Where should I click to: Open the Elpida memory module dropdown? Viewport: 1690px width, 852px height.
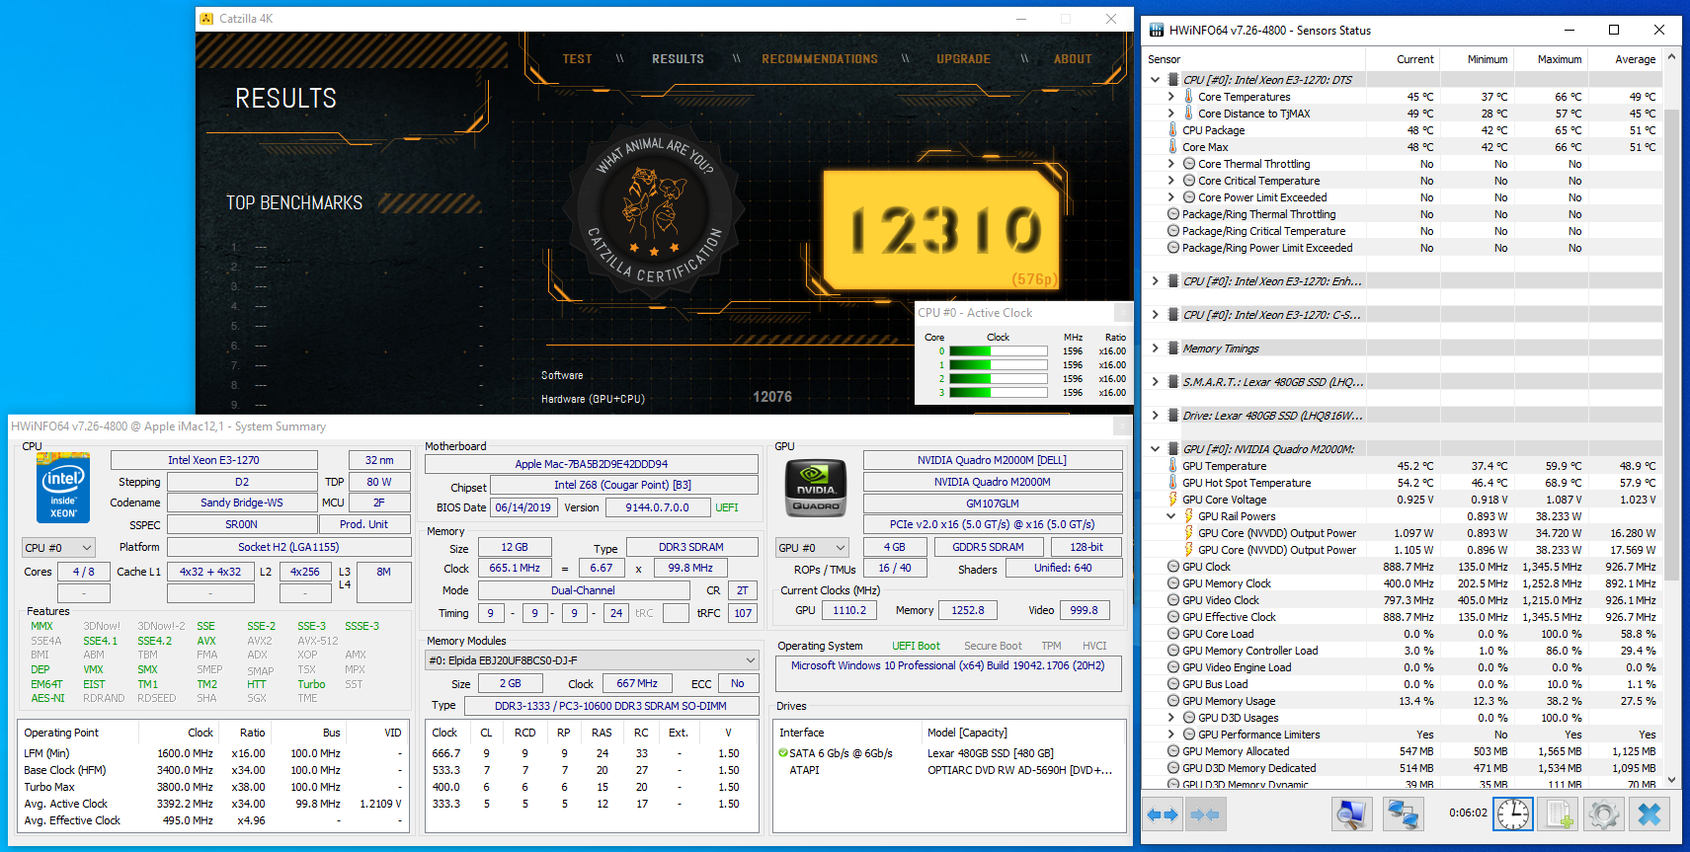click(x=592, y=660)
